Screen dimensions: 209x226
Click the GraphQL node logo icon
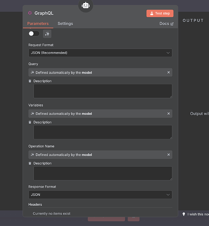click(30, 13)
